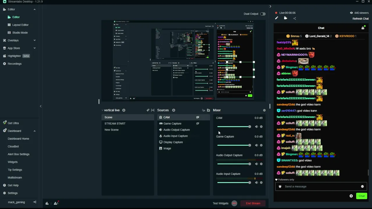372x209 pixels.
Task: Toggle the Dual Output switch
Action: coord(263,14)
